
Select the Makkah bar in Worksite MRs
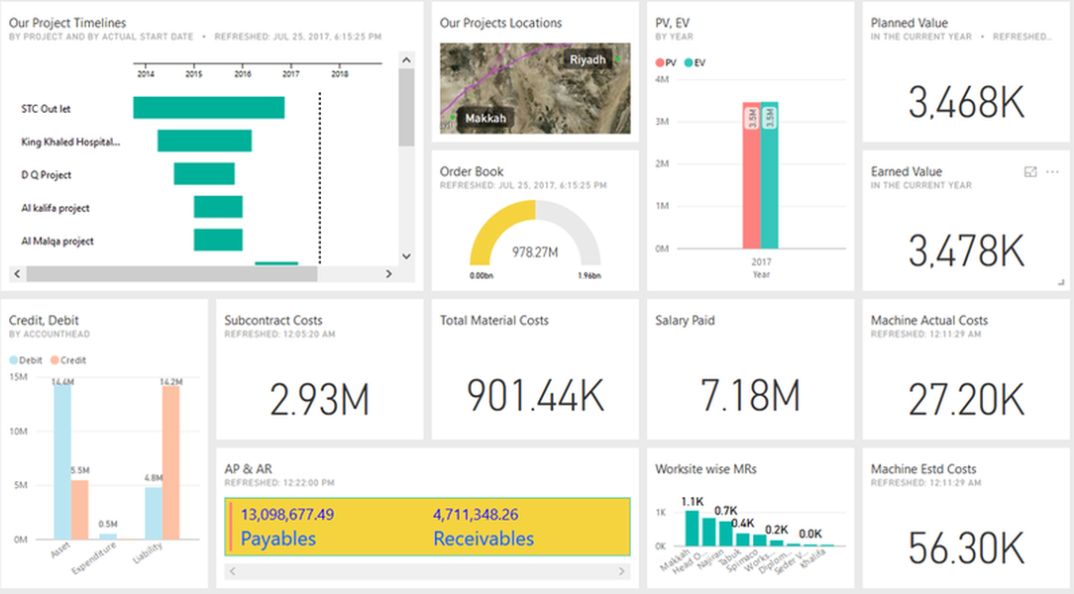(692, 528)
